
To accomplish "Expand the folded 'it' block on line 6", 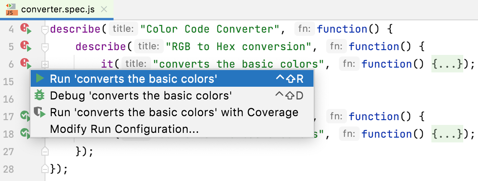I will point(45,64).
